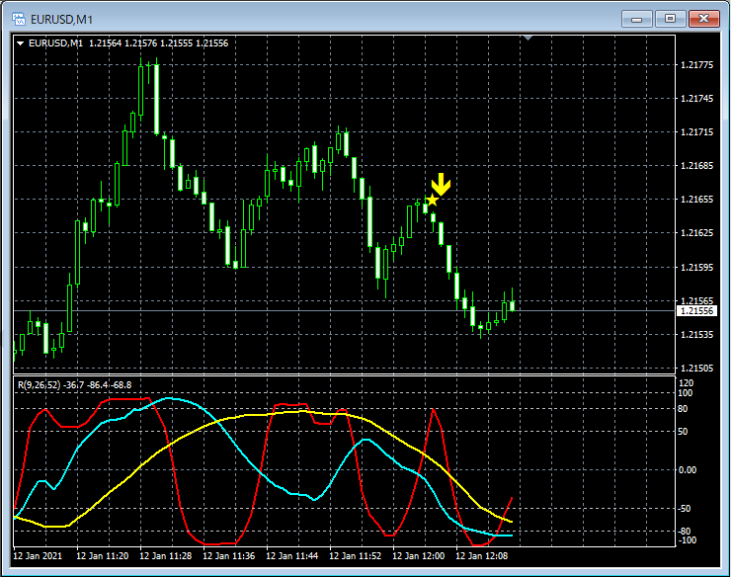Viewport: 732px width, 577px height.
Task: Click the 120 level on indicator scale
Action: pyautogui.click(x=688, y=382)
